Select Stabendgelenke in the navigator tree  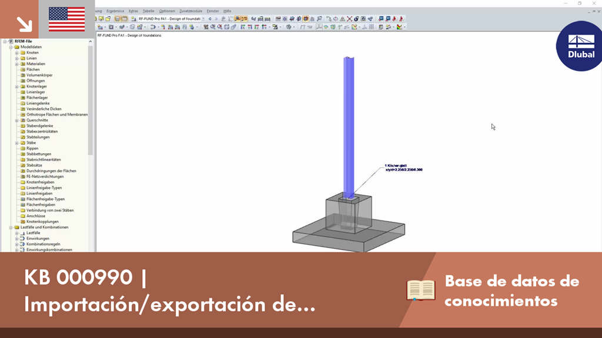coord(39,126)
